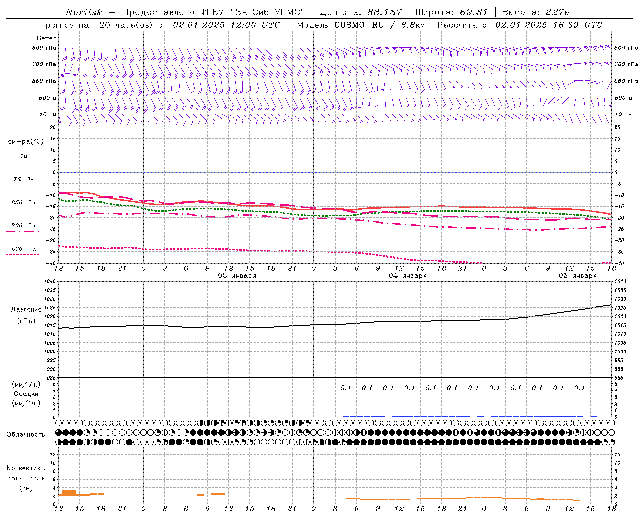Select the text "Предоставлено ФГБУ ЗапСиб УГМС"

click(214, 12)
